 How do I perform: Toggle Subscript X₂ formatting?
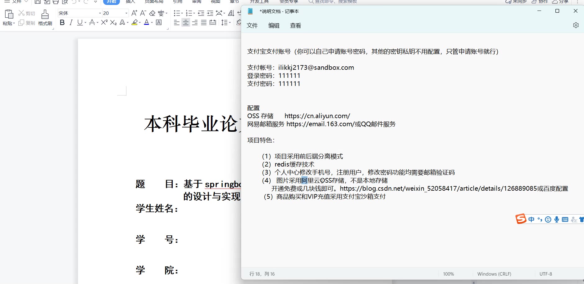pyautogui.click(x=113, y=22)
